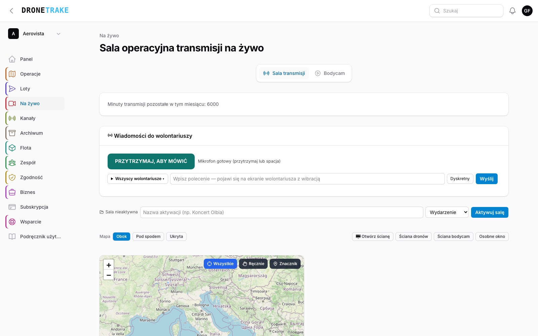Viewport: 538px width, 336px height.
Task: Click the Loty paper-plane icon
Action: [x=12, y=89]
